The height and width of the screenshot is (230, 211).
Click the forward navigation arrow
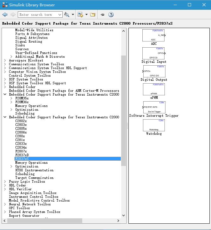13,15
